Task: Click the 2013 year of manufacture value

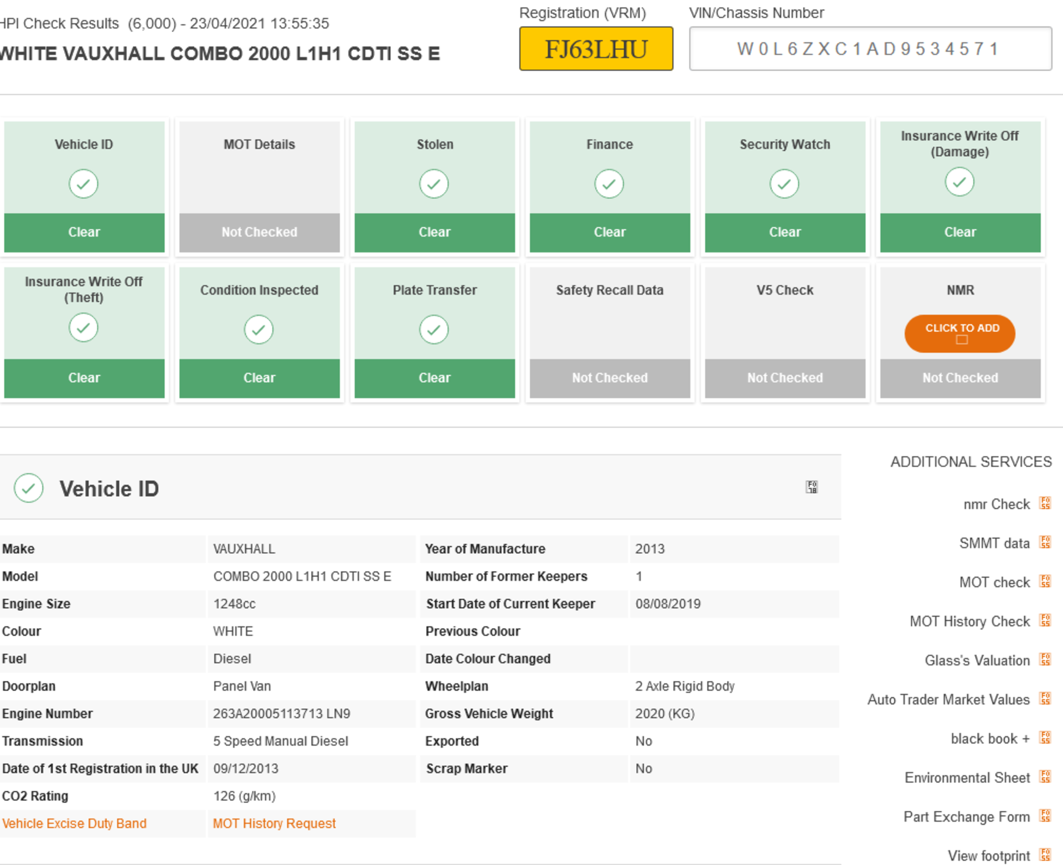Action: (x=650, y=549)
